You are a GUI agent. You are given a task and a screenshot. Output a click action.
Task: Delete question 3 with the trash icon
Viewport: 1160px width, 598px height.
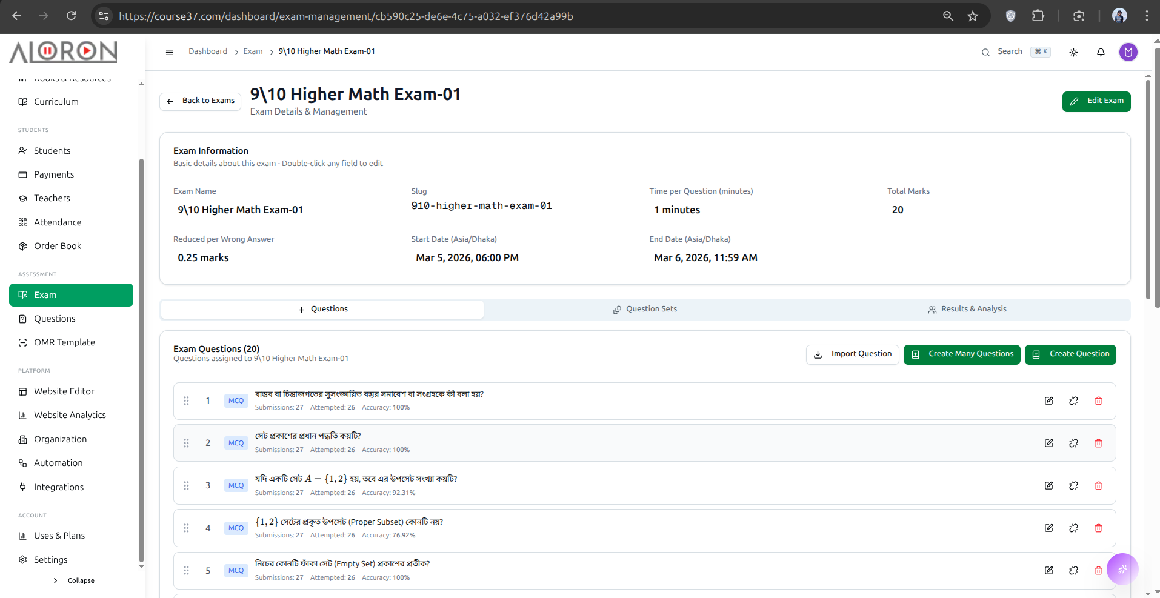pos(1098,485)
